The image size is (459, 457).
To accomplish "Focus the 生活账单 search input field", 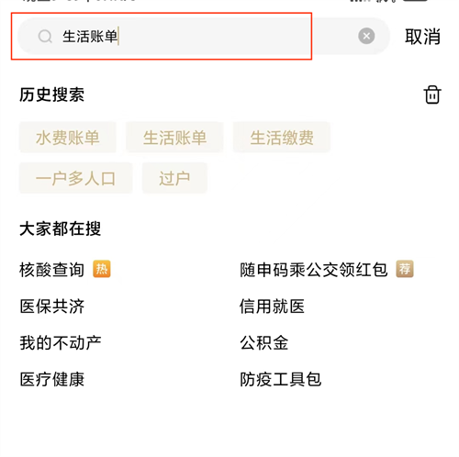I will [x=204, y=36].
